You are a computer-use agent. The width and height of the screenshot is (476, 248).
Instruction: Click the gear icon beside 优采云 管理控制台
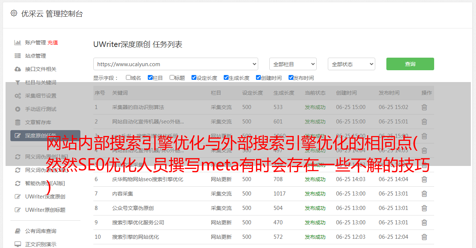14,13
